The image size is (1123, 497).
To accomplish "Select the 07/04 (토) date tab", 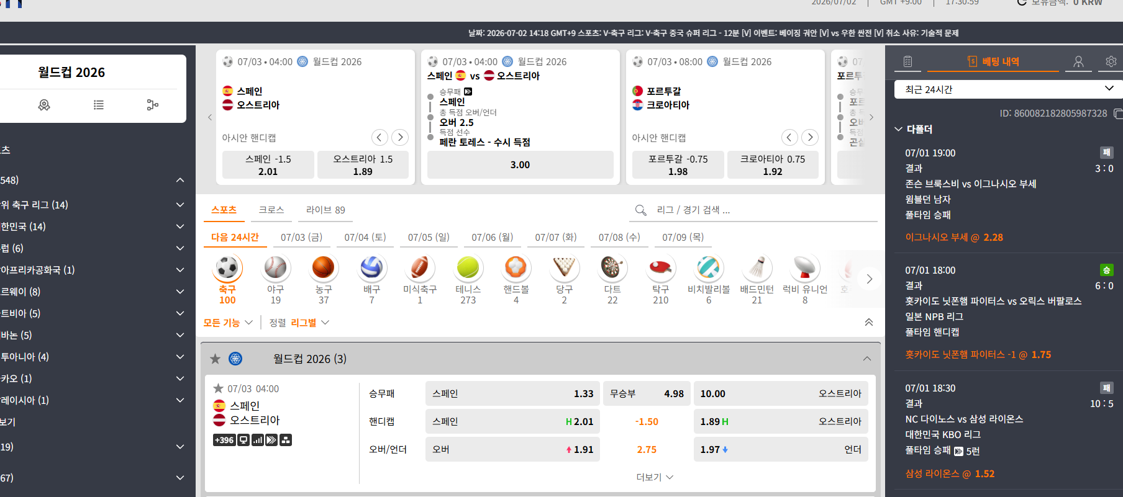I will tap(365, 238).
